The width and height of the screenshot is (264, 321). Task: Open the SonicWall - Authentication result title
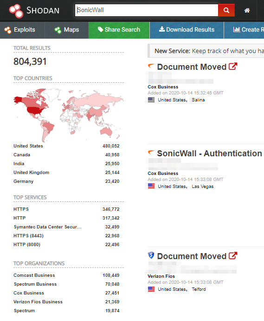[x=210, y=154]
